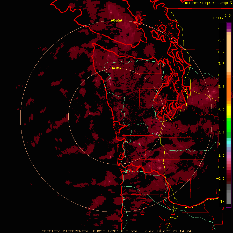Click the 6.6 scale value
Viewport: 233px width, 233px height.
click(x=221, y=75)
